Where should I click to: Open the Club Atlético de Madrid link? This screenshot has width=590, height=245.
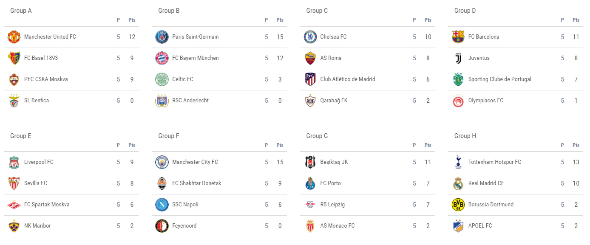(348, 79)
